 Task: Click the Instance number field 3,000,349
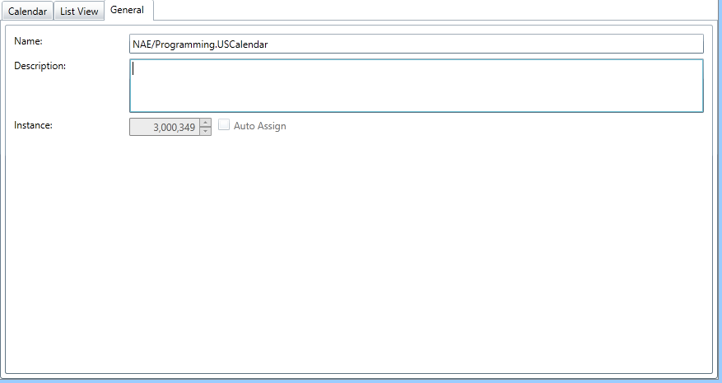click(165, 127)
